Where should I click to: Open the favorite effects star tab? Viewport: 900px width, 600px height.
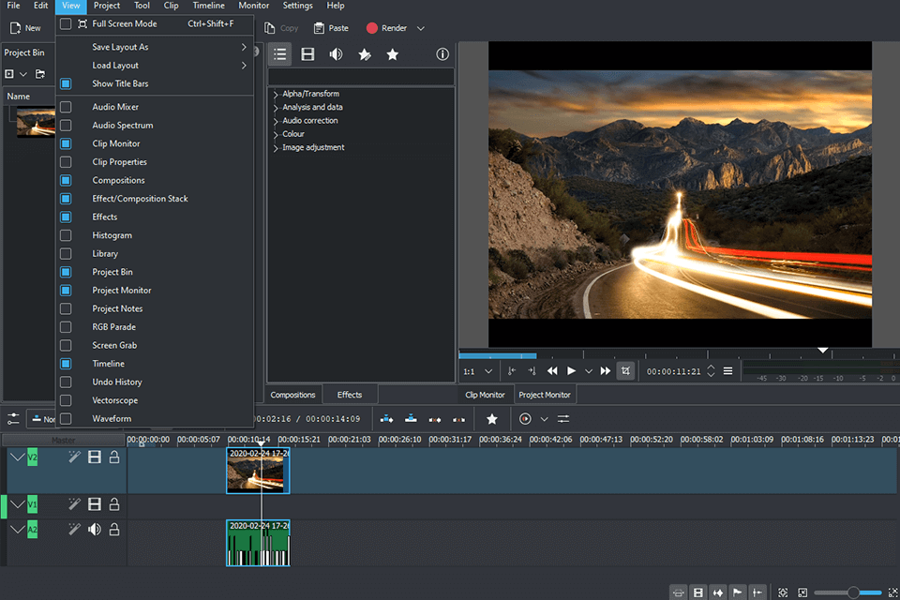click(393, 54)
